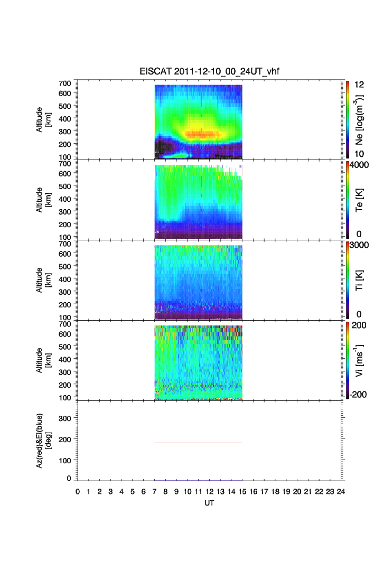This screenshot has width=374, height=561.
Task: Click the 12 value atop the Ne colorbar
Action: click(x=359, y=85)
